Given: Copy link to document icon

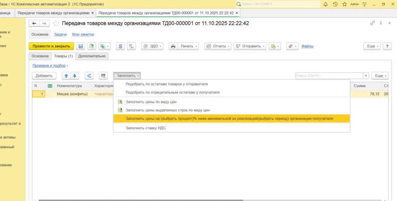Looking at the screenshot, I should pos(373,23).
